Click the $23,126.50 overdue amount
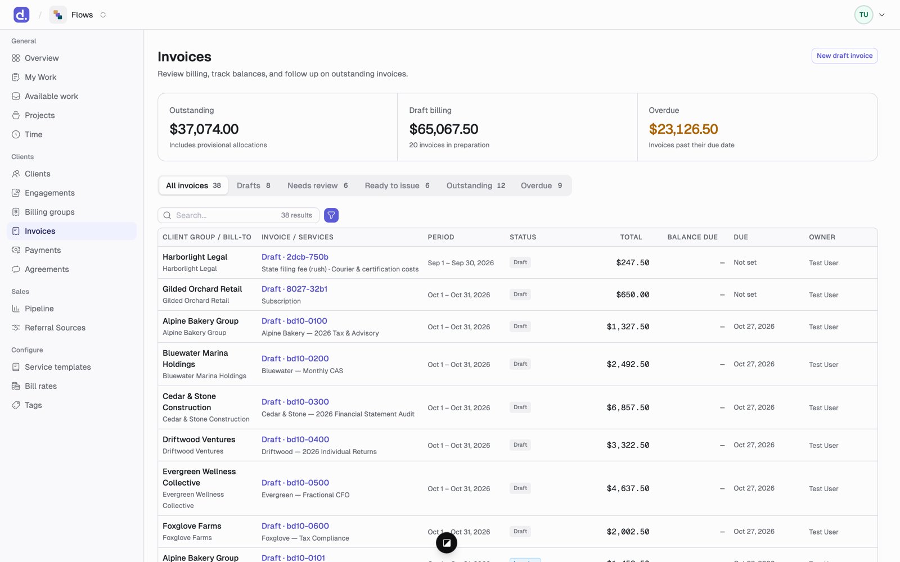900x562 pixels. point(683,129)
